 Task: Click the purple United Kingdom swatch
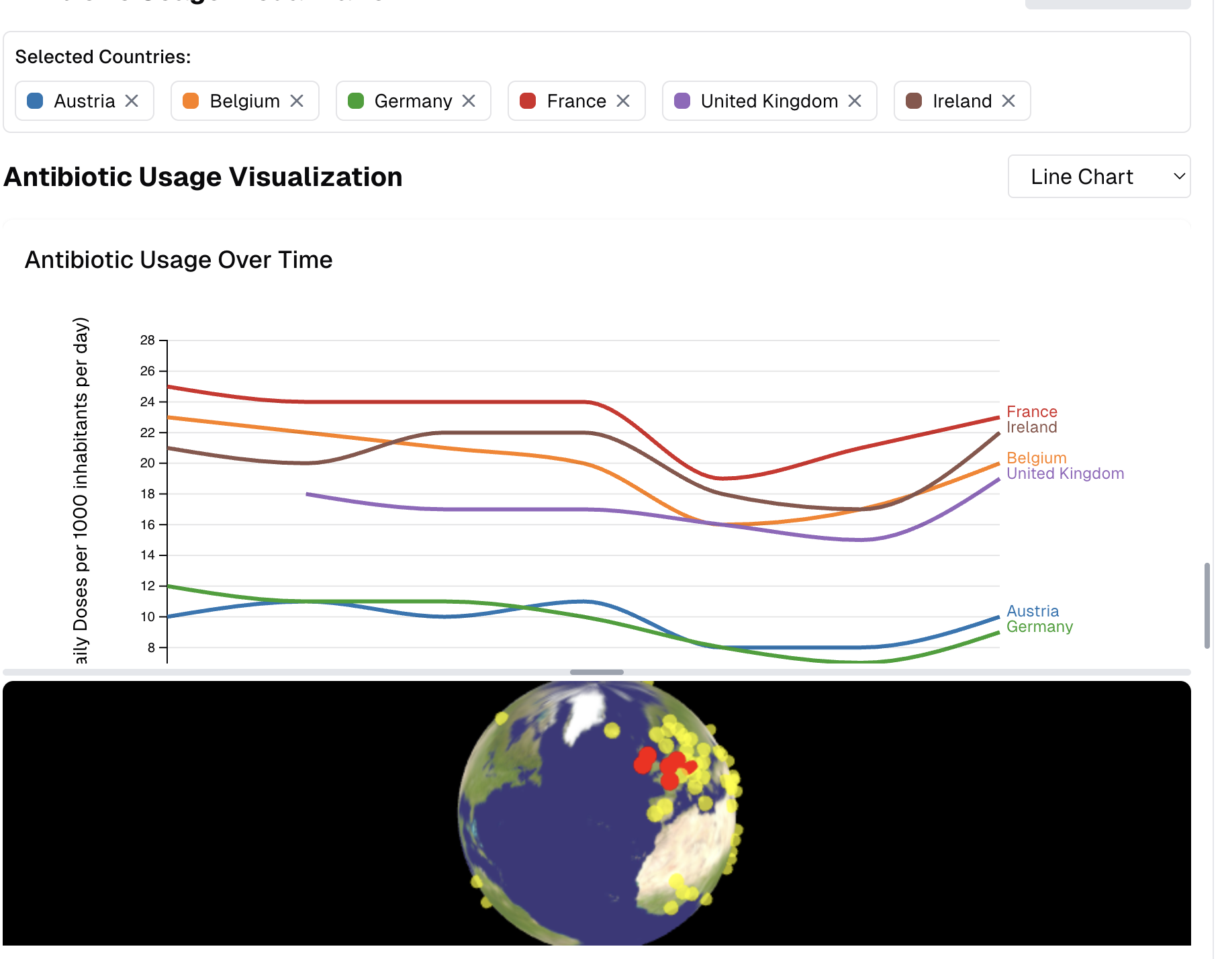coord(682,101)
